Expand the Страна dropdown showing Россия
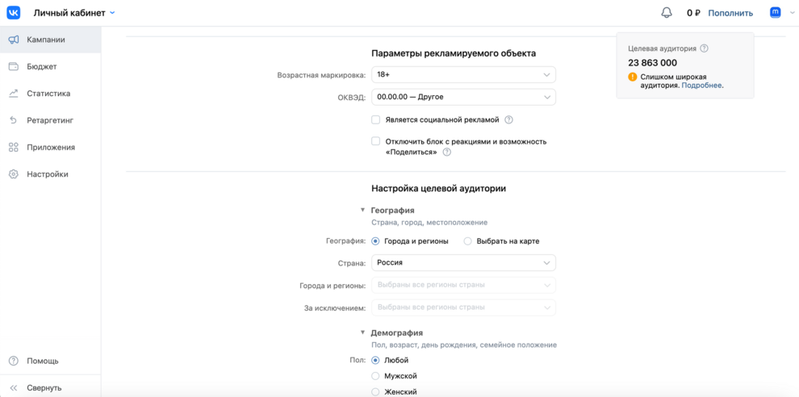Image resolution: width=799 pixels, height=397 pixels. pyautogui.click(x=463, y=263)
